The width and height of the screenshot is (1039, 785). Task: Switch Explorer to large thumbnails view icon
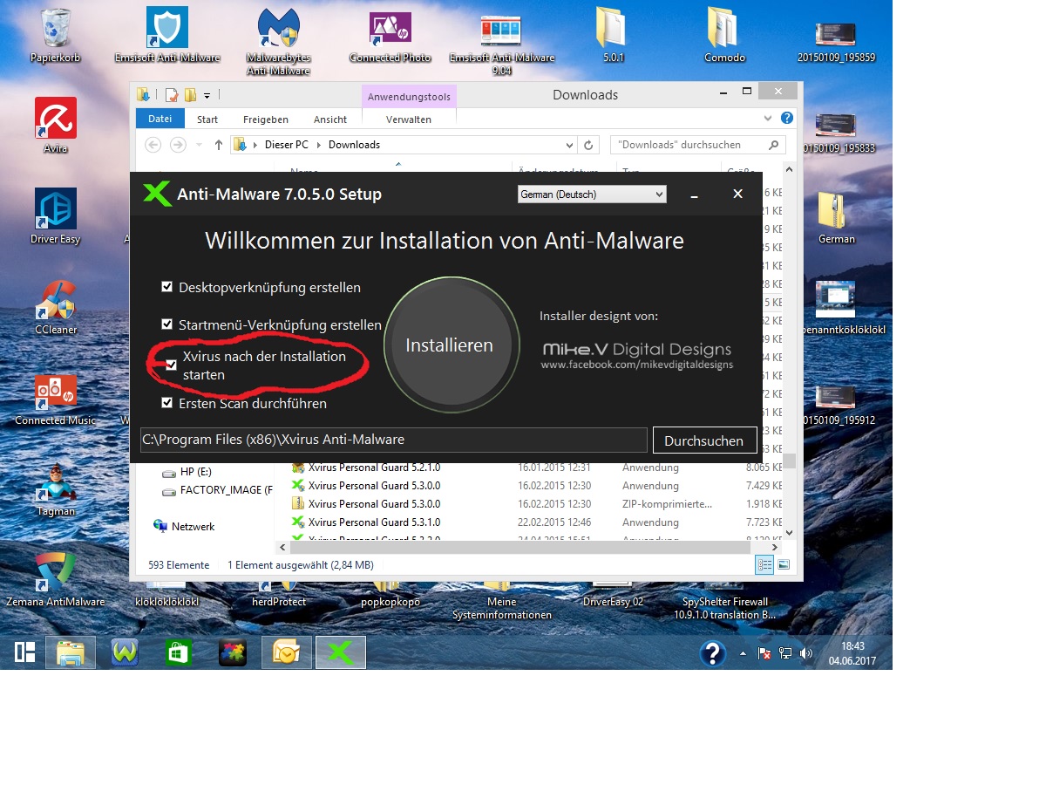[784, 565]
